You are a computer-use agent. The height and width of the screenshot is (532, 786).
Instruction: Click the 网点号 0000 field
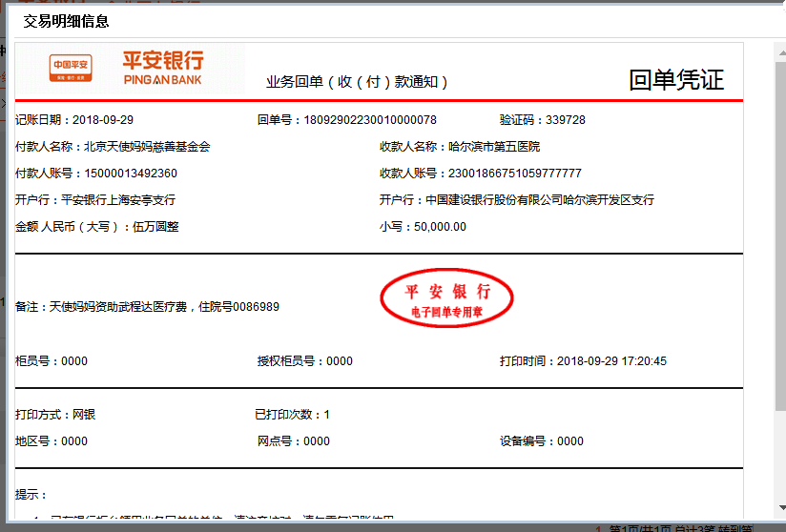294,441
